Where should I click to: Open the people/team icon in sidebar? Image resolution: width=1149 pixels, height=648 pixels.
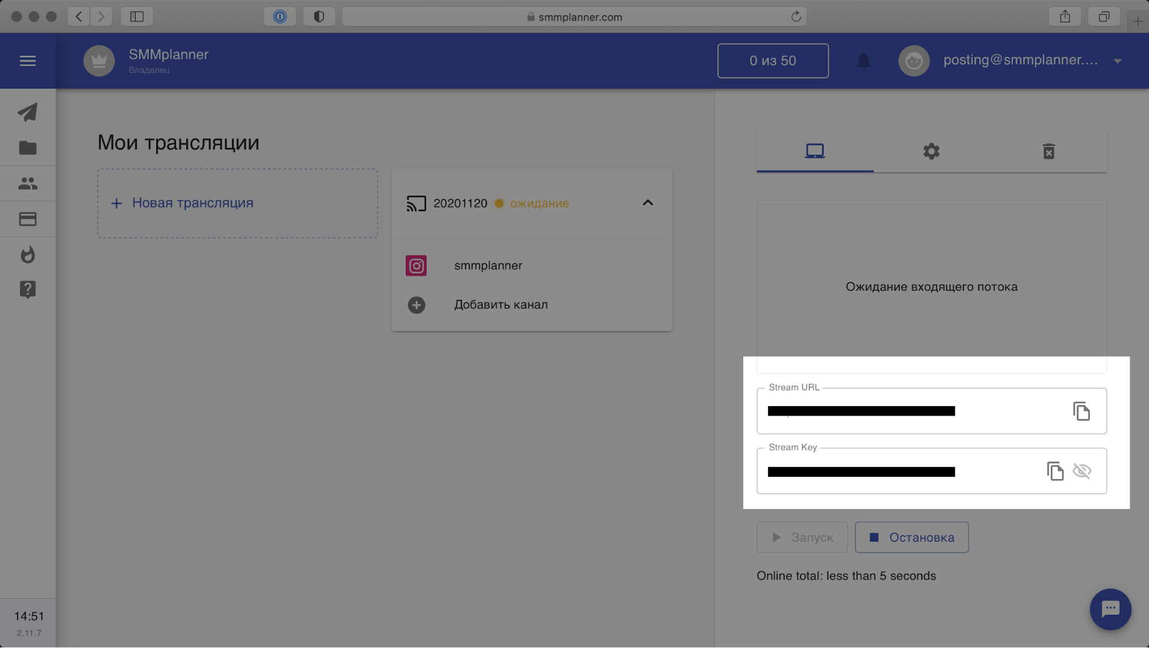click(28, 183)
